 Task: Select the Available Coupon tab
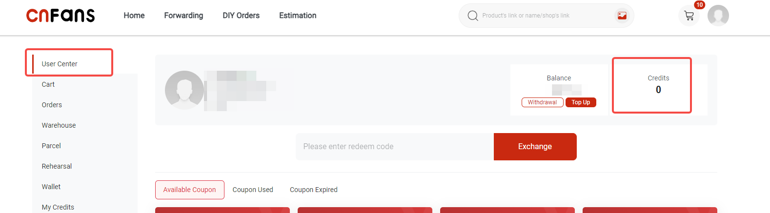pos(189,190)
